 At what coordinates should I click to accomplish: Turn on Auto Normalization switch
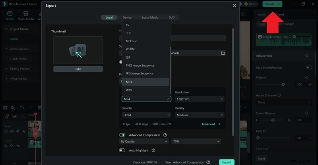[x=309, y=67]
